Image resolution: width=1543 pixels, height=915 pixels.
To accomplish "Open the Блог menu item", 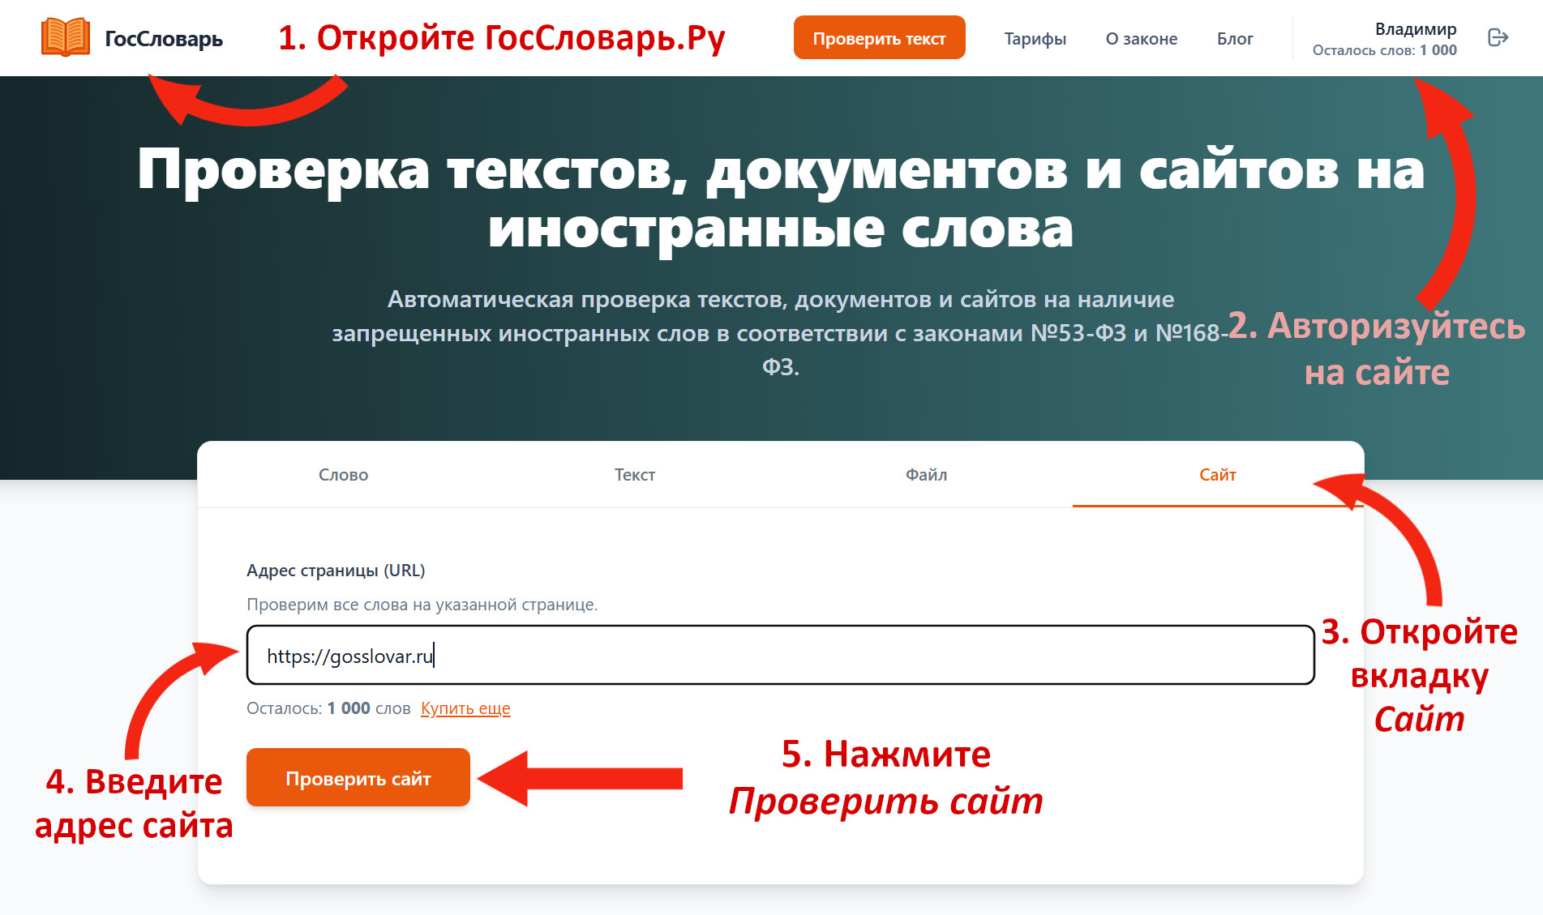I will [x=1235, y=38].
